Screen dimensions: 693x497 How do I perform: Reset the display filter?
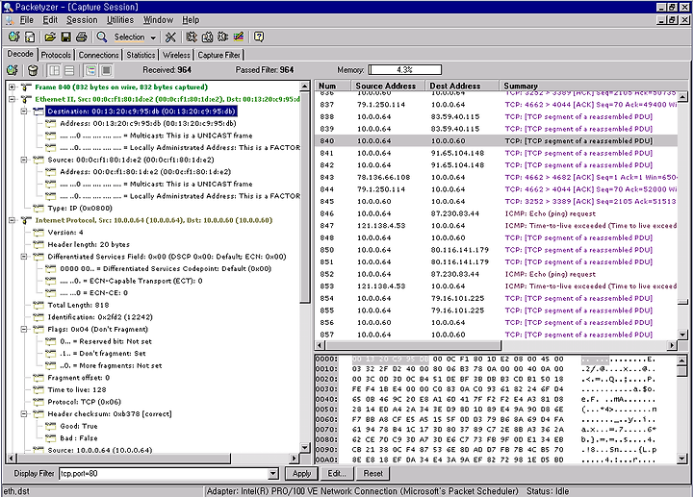point(373,474)
